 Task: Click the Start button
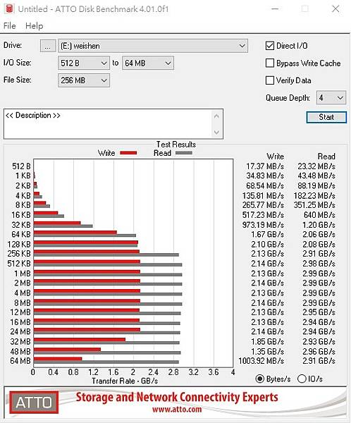326,117
